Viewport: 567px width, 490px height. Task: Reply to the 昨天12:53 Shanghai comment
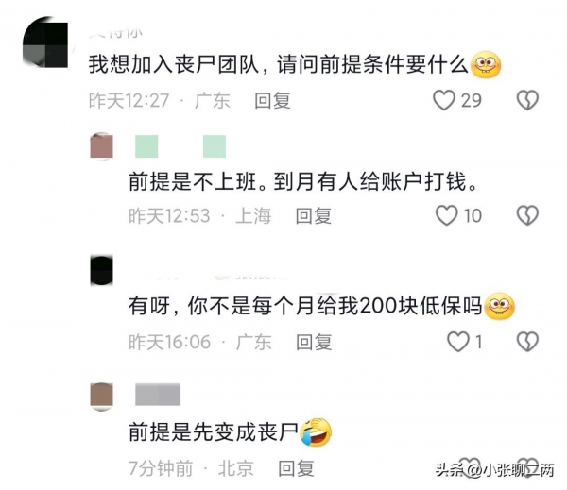(x=313, y=215)
